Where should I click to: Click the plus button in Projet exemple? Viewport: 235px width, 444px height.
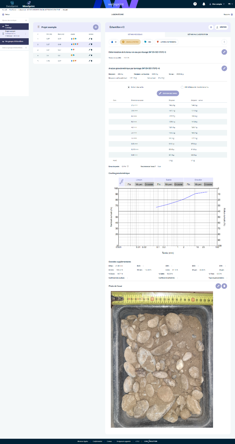tap(96, 27)
